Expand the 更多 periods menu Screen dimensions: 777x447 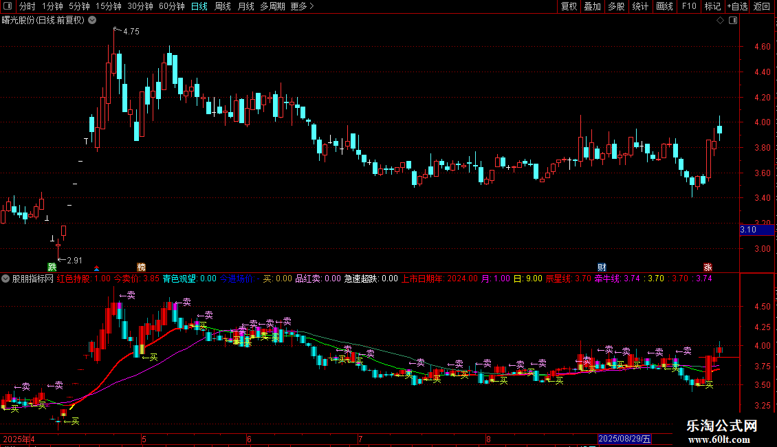302,6
